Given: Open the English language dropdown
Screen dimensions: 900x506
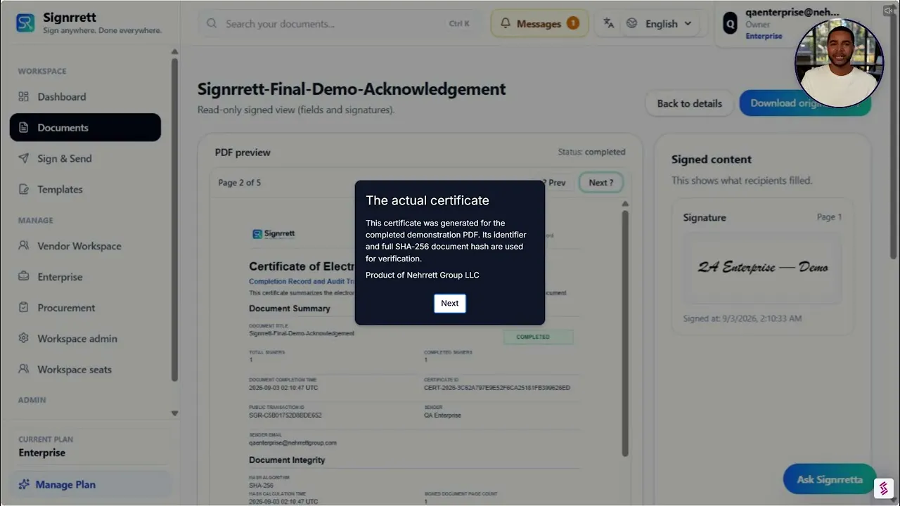Looking at the screenshot, I should (x=660, y=24).
